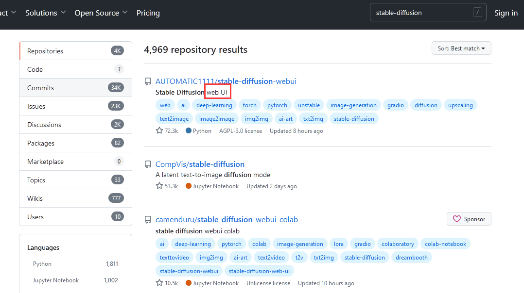Open Discussions search results

tap(76, 125)
